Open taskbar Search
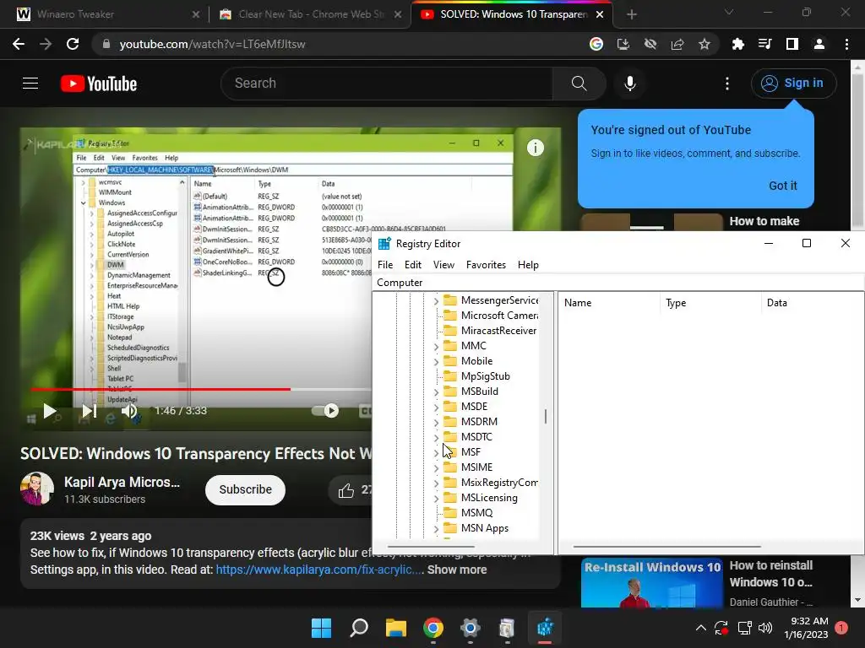865x648 pixels. click(358, 628)
